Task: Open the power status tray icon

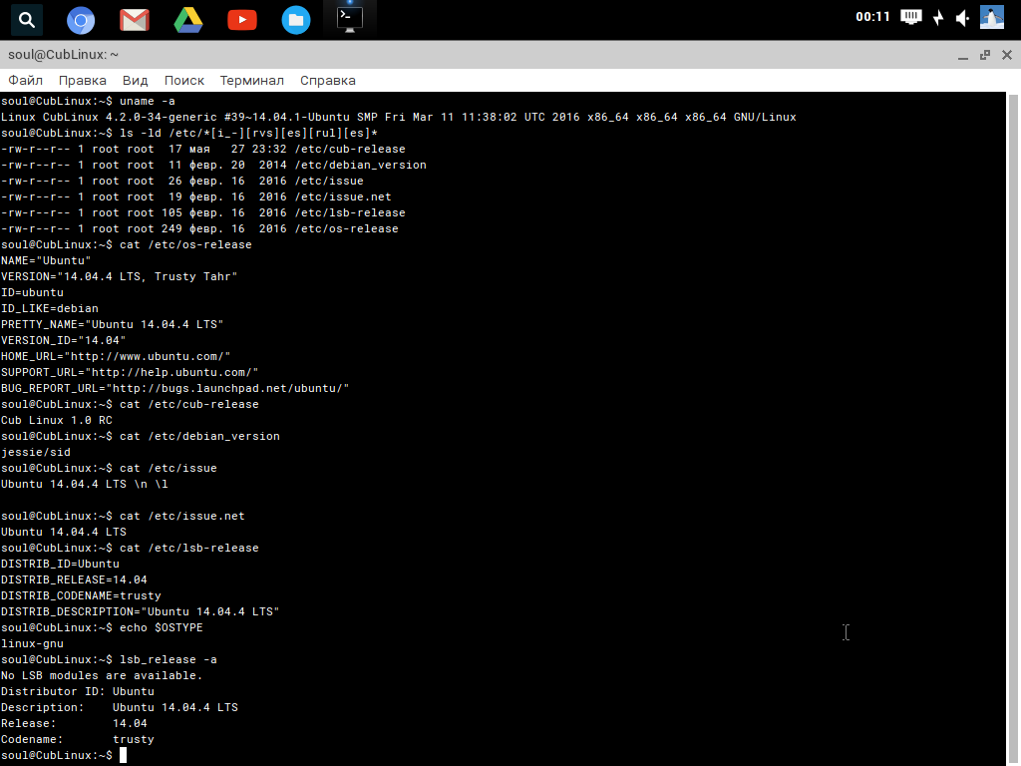Action: tap(938, 18)
